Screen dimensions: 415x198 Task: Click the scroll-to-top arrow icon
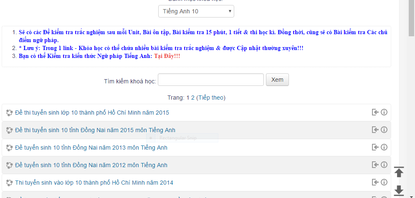tap(399, 172)
